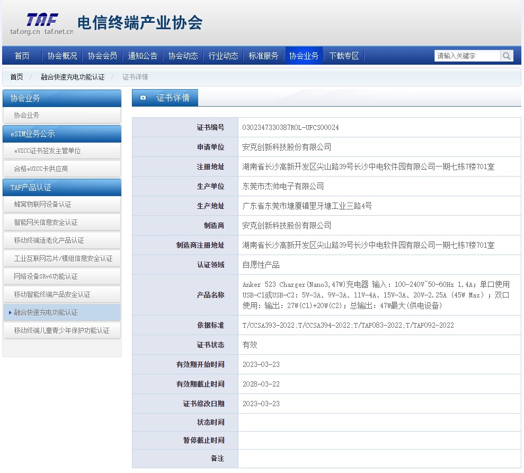Click the eSIM业务公示 sidebar section header

[x=62, y=134]
